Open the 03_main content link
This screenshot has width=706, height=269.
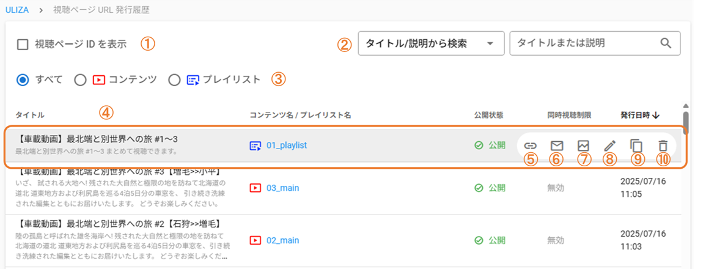(283, 188)
